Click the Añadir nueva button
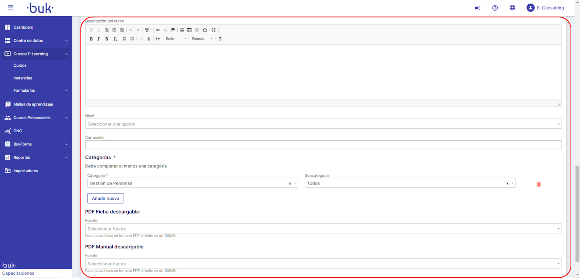The width and height of the screenshot is (580, 278). tap(105, 198)
